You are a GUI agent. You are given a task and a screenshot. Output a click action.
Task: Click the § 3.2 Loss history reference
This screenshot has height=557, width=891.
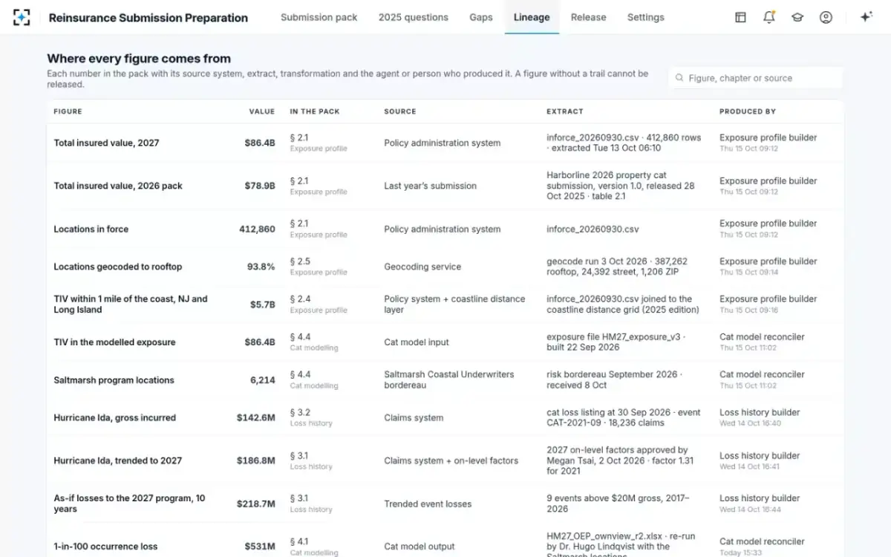coord(311,417)
